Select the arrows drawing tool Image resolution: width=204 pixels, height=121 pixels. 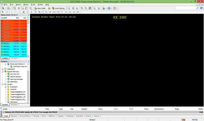point(39,12)
